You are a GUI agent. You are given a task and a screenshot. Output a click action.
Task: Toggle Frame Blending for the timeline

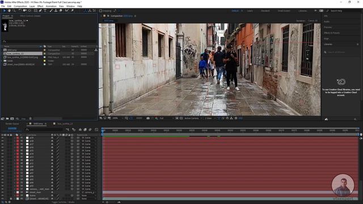[x=85, y=130]
